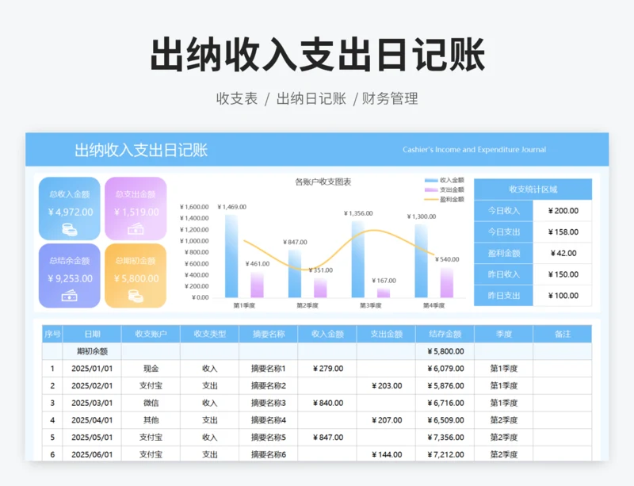The height and width of the screenshot is (486, 634).
Task: Click the 支出金额 purple legend swatch
Action: coord(431,189)
